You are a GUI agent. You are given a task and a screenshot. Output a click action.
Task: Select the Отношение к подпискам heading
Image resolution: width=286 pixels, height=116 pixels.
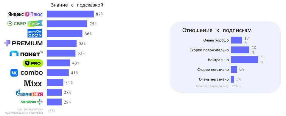pos(217,30)
